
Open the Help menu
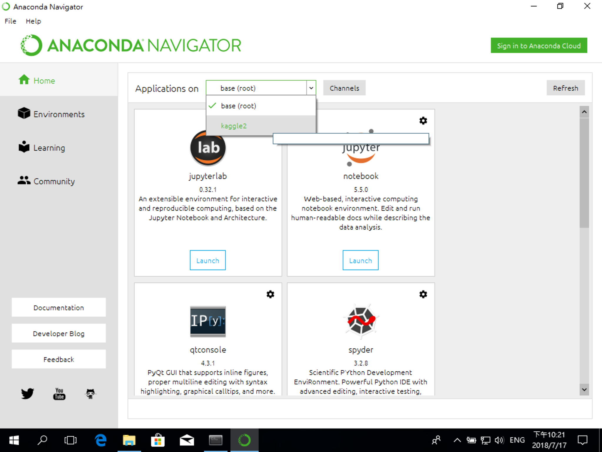[x=33, y=21]
